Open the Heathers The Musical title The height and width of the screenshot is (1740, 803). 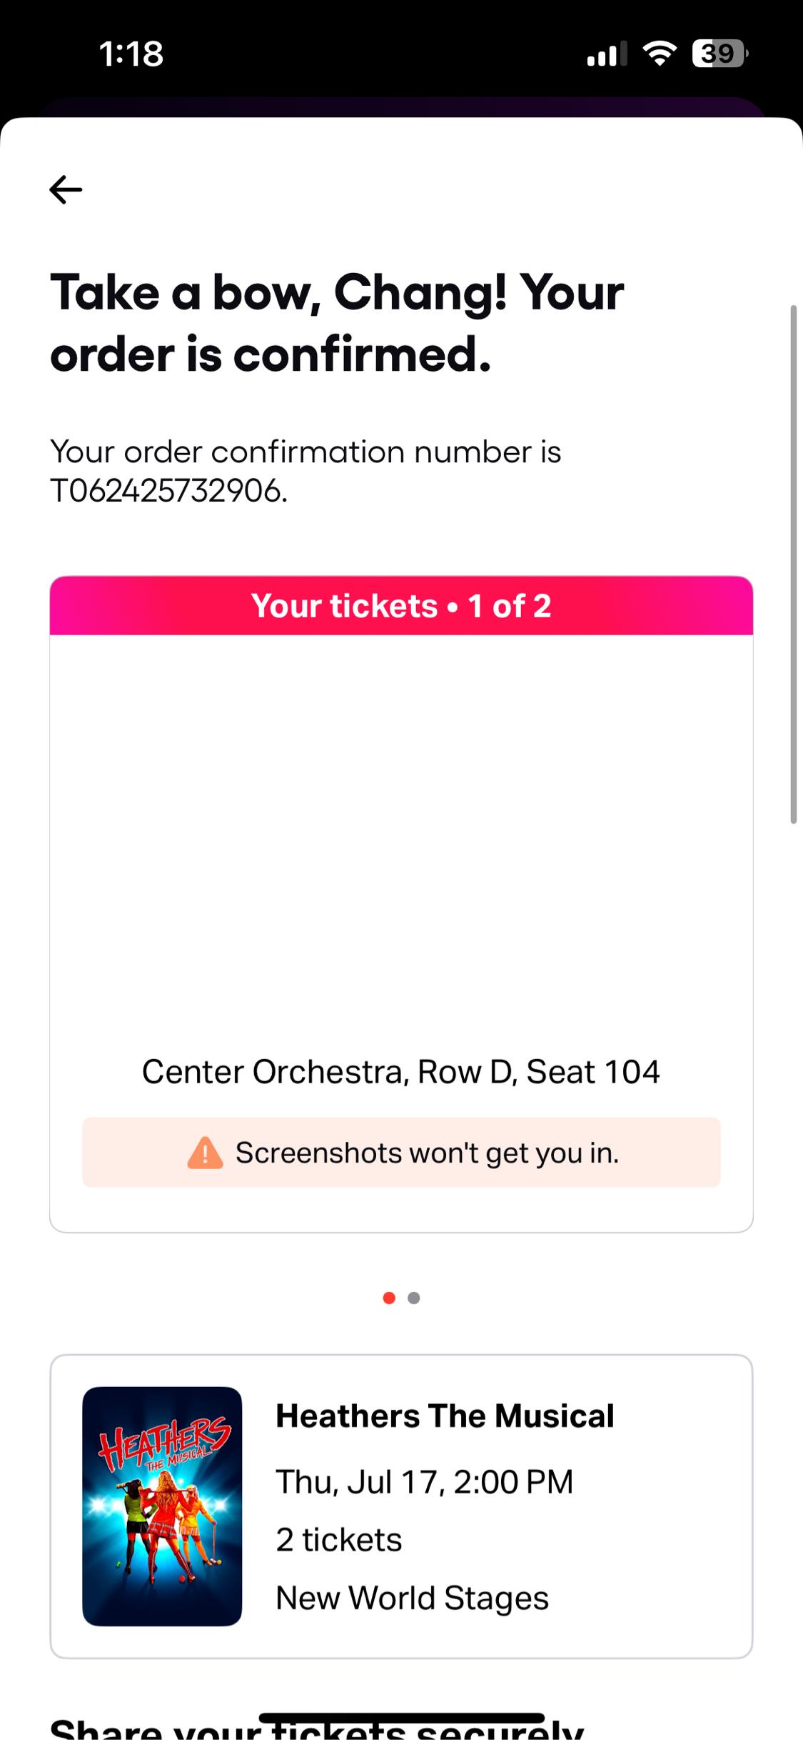(x=445, y=1416)
